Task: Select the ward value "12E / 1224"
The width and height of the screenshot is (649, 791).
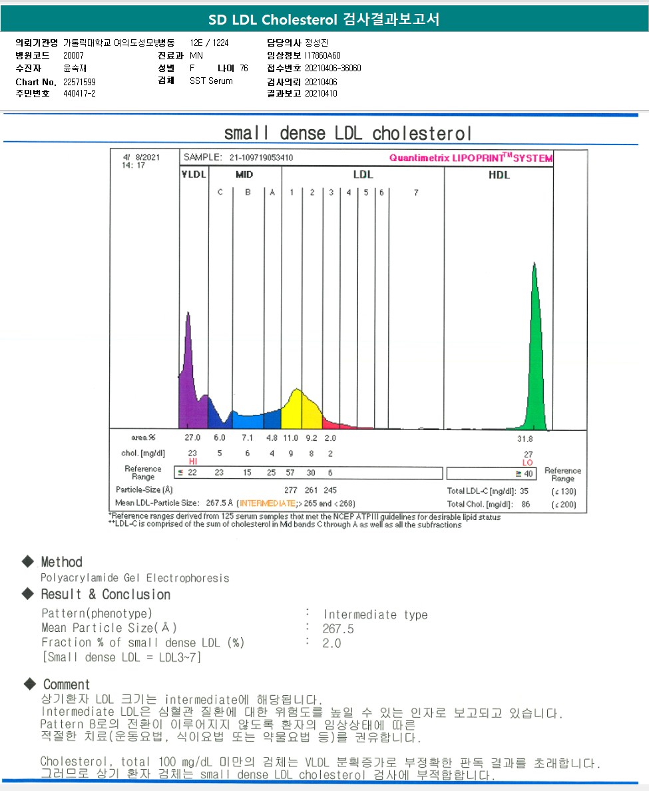Action: coord(209,43)
